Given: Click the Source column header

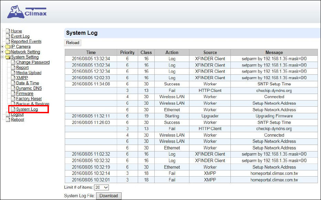Looking at the screenshot, I should [x=210, y=52].
